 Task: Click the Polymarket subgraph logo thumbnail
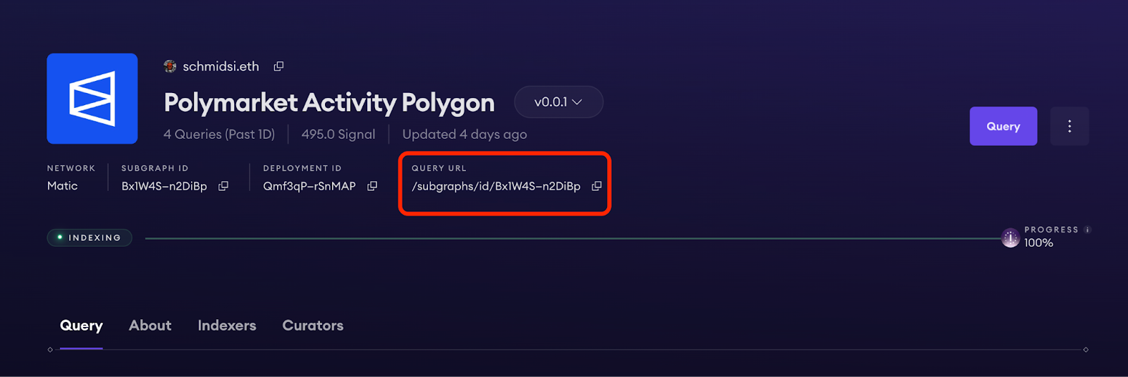click(92, 99)
